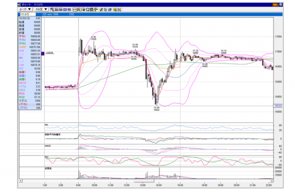
Task: Click the mountain chart icon in toolbar
Action: pyautogui.click(x=79, y=10)
